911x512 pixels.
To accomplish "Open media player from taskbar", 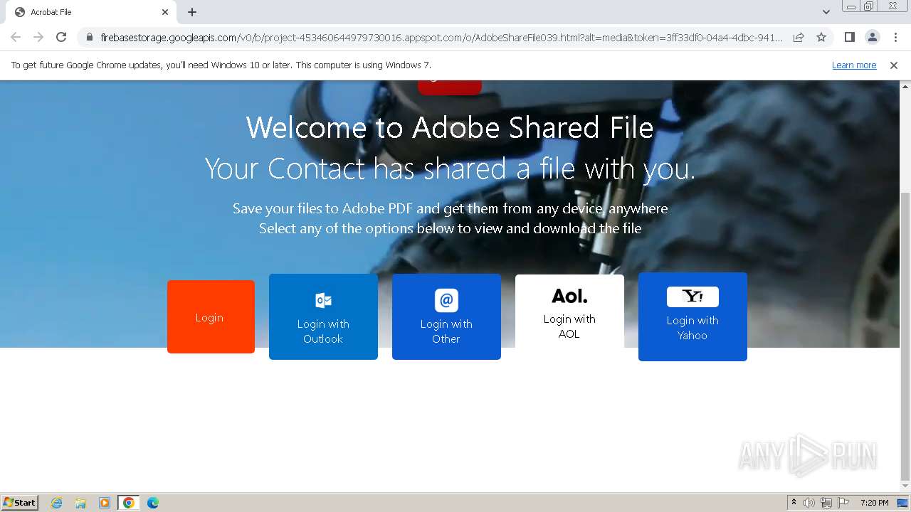I will coord(105,503).
